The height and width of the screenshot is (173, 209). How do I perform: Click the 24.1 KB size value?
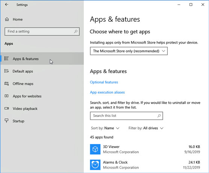click(194, 162)
